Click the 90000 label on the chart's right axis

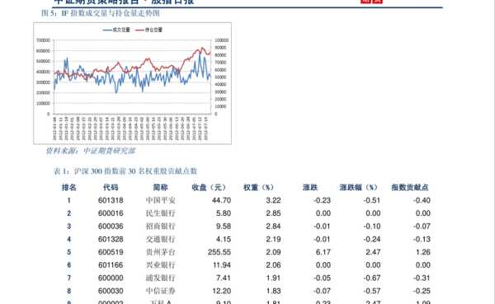(220, 48)
